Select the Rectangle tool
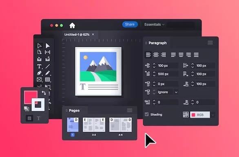The image size is (239, 157). point(48,80)
